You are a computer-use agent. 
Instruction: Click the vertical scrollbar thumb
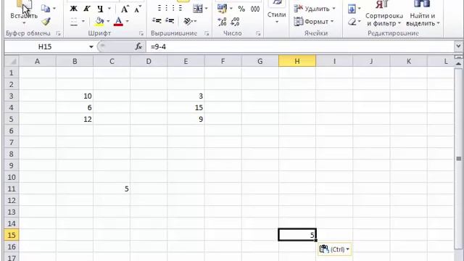[458, 159]
